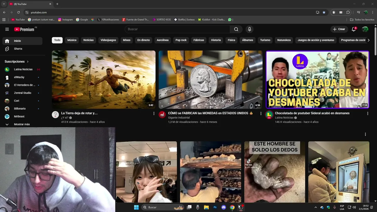This screenshot has width=377, height=212.
Task: Go back in browser history
Action: pyautogui.click(x=4, y=12)
